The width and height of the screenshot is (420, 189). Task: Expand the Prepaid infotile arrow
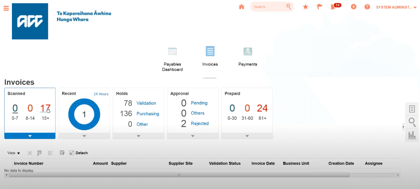[247, 136]
